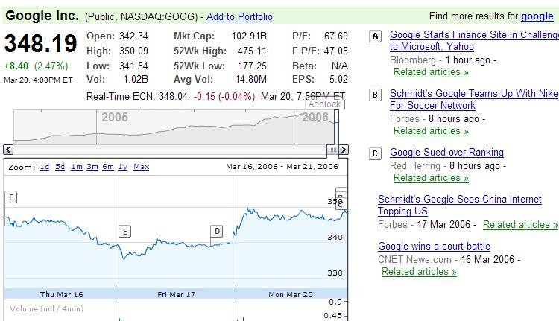Expand related articles for Bloomberg story
Viewport: 559px width, 321px height.
[x=431, y=72]
